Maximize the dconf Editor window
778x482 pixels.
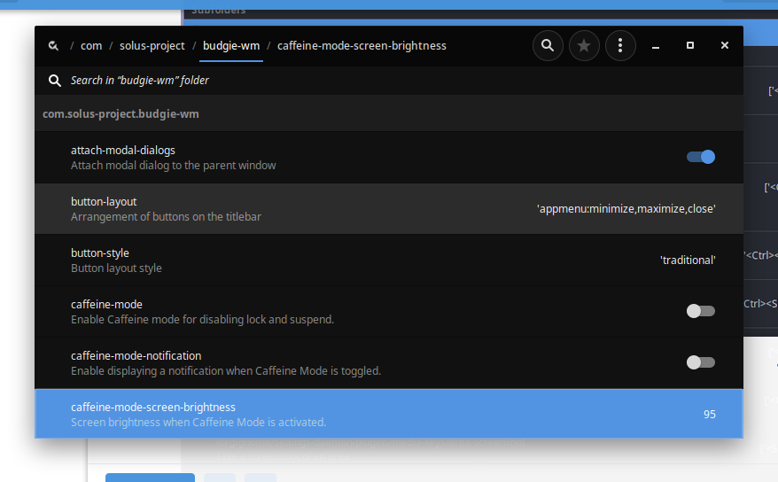coord(690,45)
